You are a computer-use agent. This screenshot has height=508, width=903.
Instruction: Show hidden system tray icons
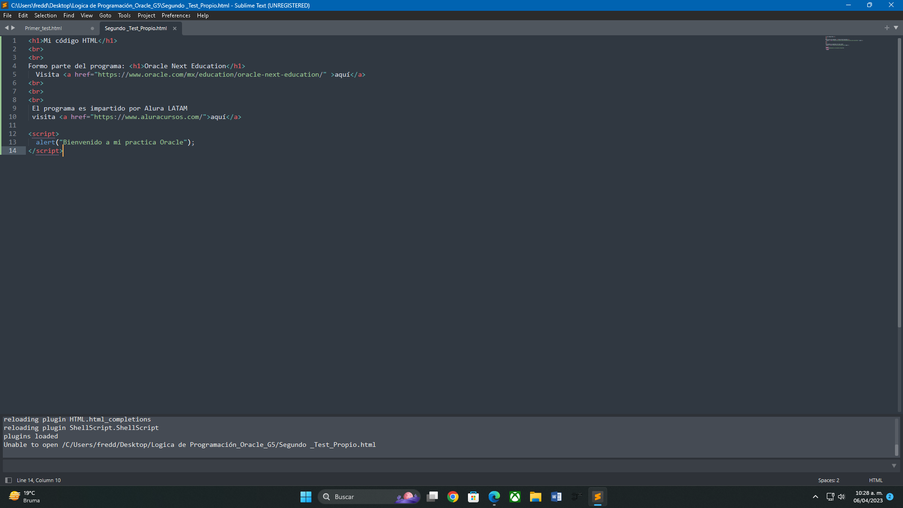click(815, 497)
